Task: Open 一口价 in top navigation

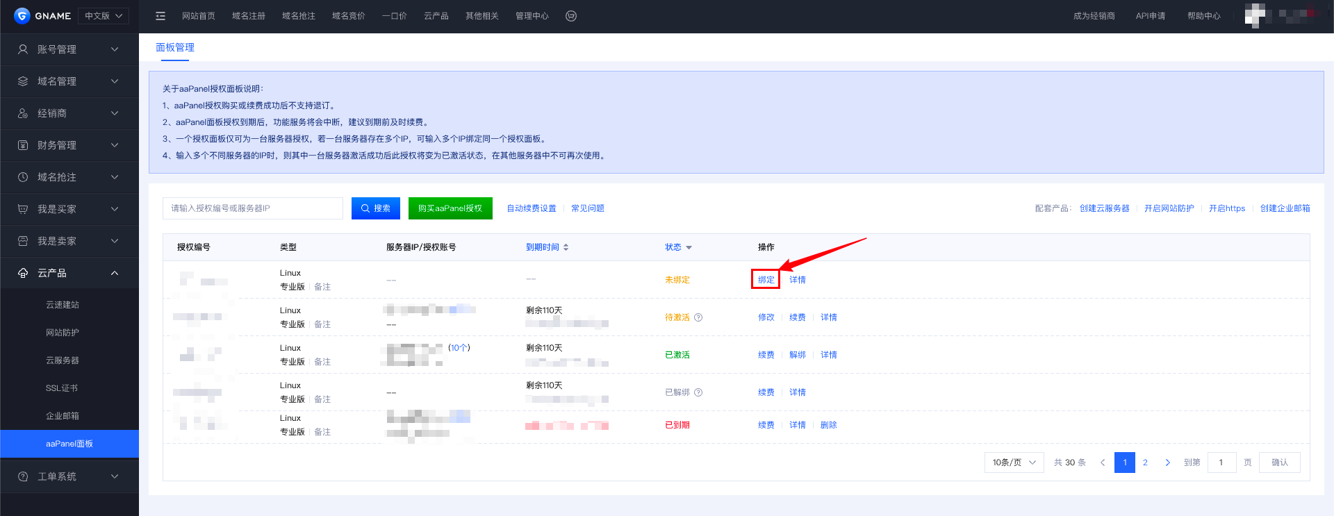Action: pos(394,16)
